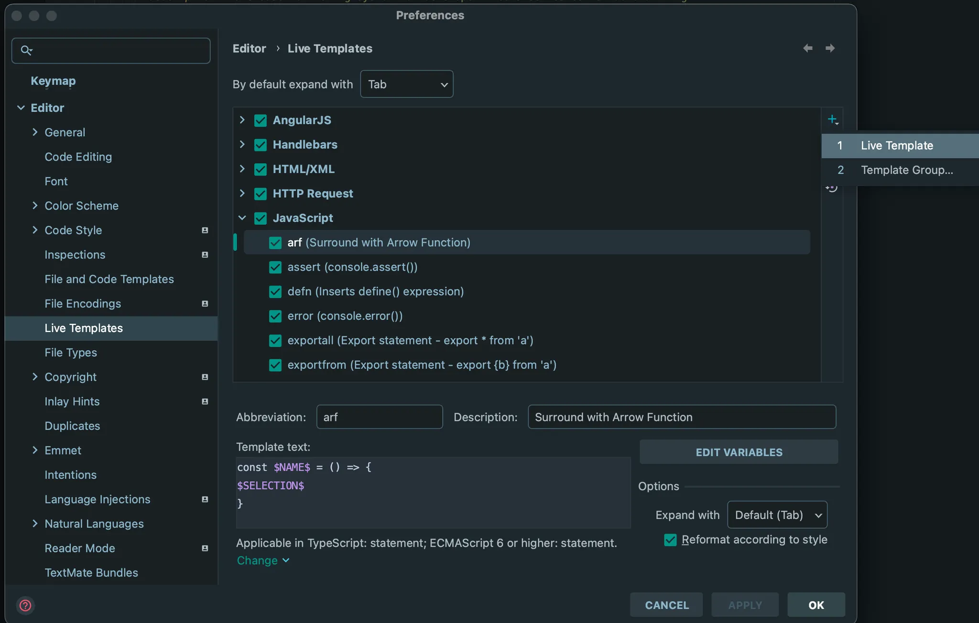Disable the assert template checkbox

[275, 267]
